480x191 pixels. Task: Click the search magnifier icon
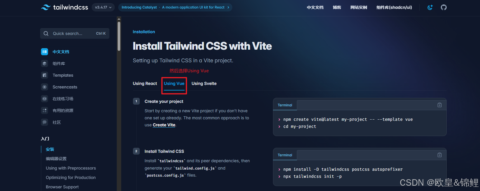(x=46, y=33)
